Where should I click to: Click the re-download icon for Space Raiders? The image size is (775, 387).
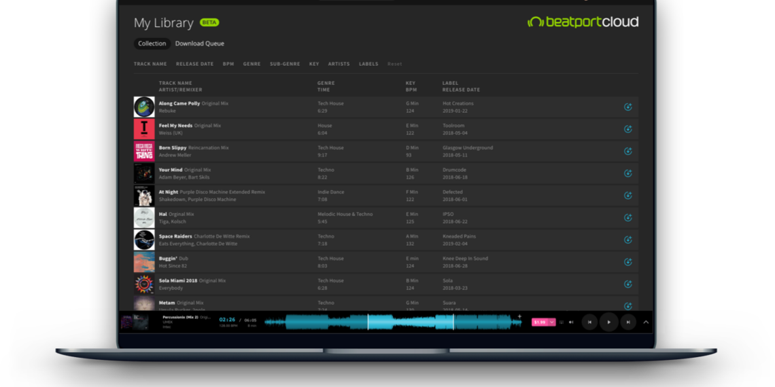point(627,240)
